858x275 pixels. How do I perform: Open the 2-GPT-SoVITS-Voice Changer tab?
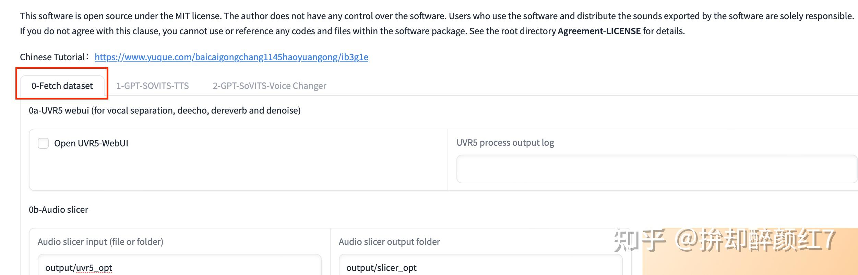click(x=269, y=86)
